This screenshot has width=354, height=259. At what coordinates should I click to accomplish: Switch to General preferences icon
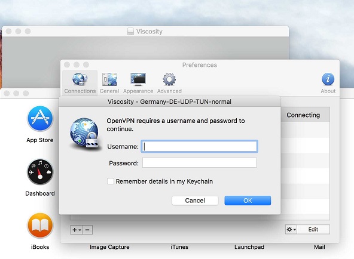pos(109,79)
